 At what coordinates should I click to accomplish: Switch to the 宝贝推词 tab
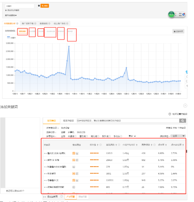tap(51, 121)
